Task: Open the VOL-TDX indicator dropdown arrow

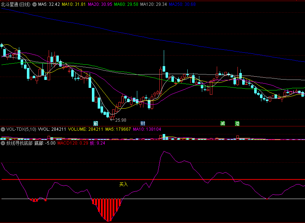Action: [3, 129]
